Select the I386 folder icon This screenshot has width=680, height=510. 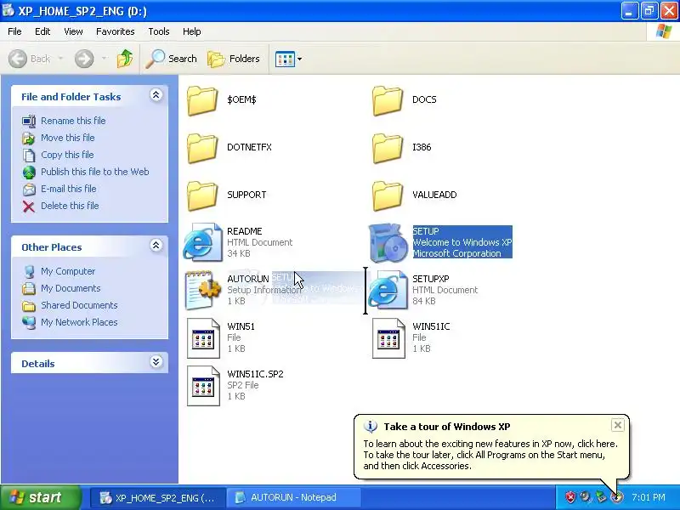pyautogui.click(x=388, y=148)
